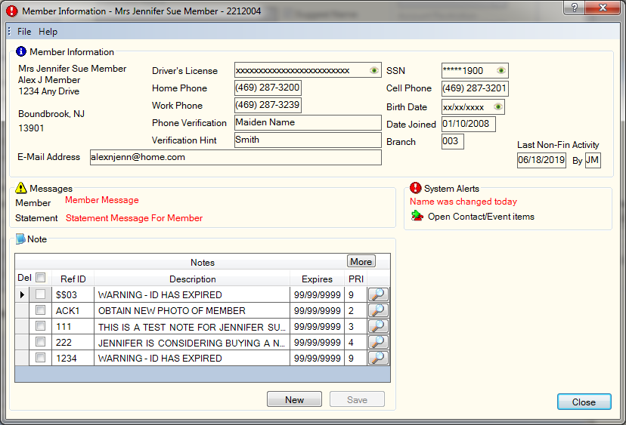Open the File menu

pyautogui.click(x=24, y=32)
